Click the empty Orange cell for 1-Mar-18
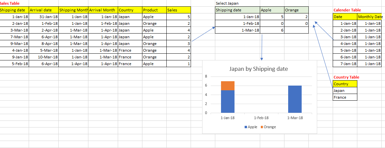Viewport: 385px width, 148px height. pos(296,30)
